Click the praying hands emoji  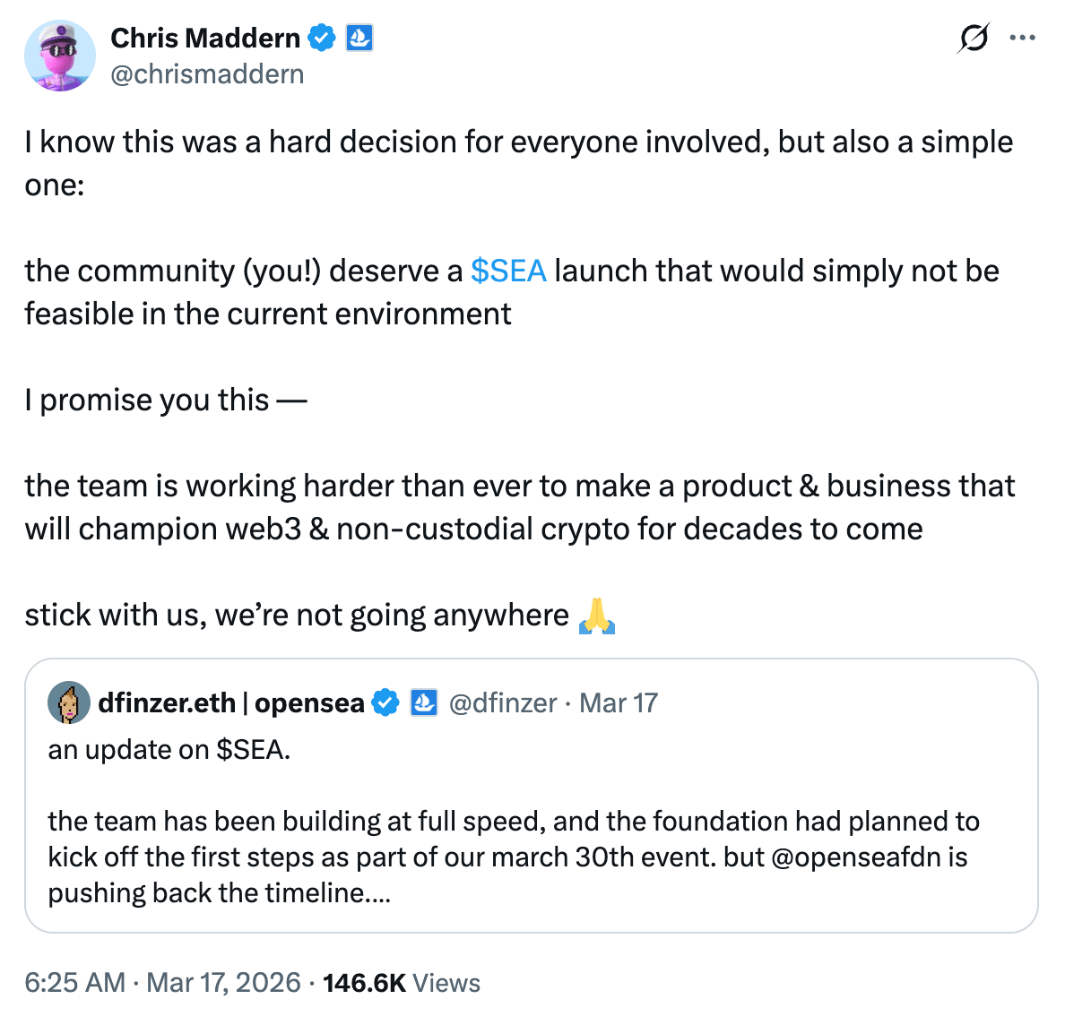[597, 616]
